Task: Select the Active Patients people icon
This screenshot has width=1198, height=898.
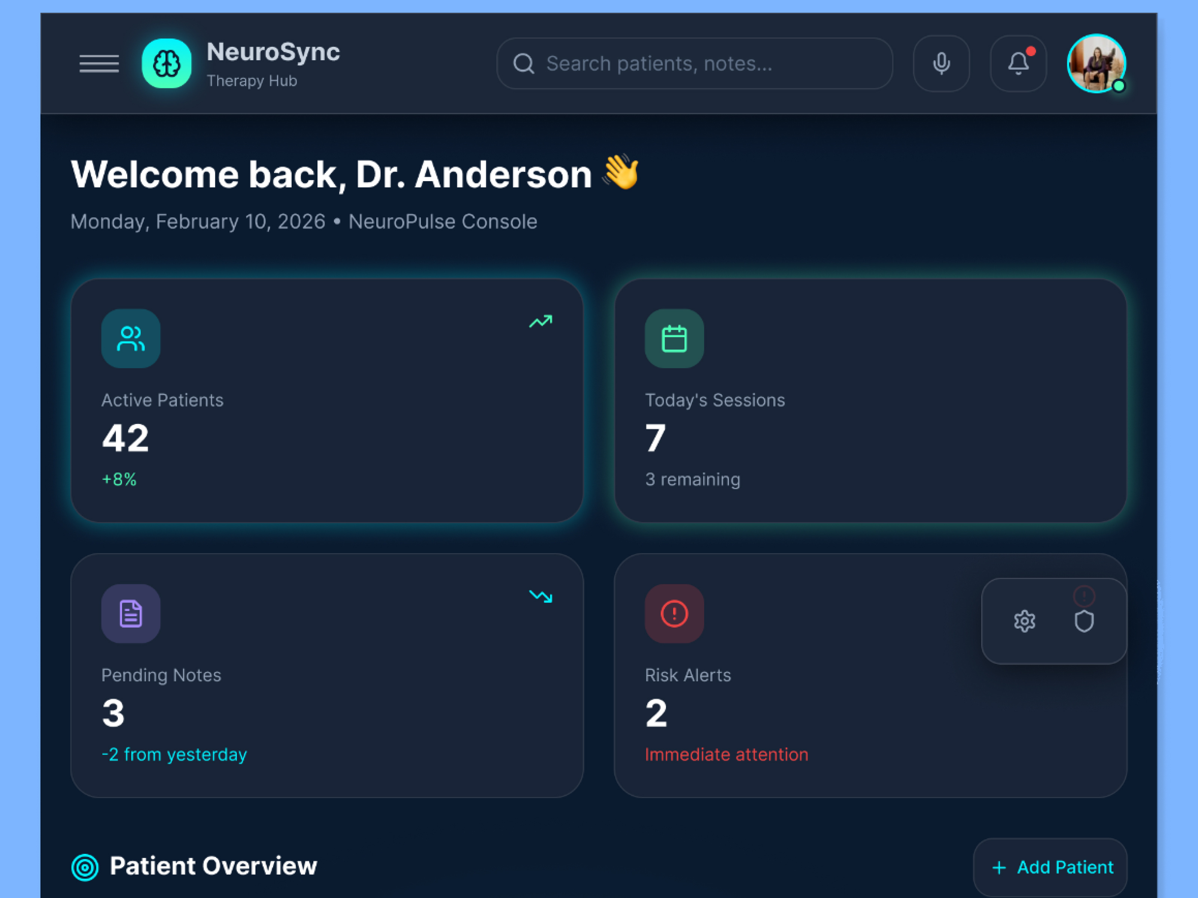Action: 131,338
